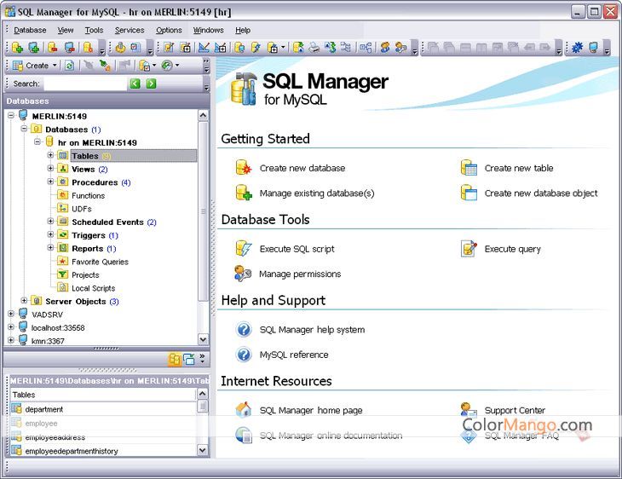Screen dimensions: 622x479
Task: Click the Grant Manager icon
Action: (x=401, y=48)
